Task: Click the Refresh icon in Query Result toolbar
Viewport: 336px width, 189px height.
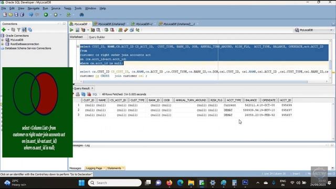Action: pyautogui.click(x=83, y=94)
